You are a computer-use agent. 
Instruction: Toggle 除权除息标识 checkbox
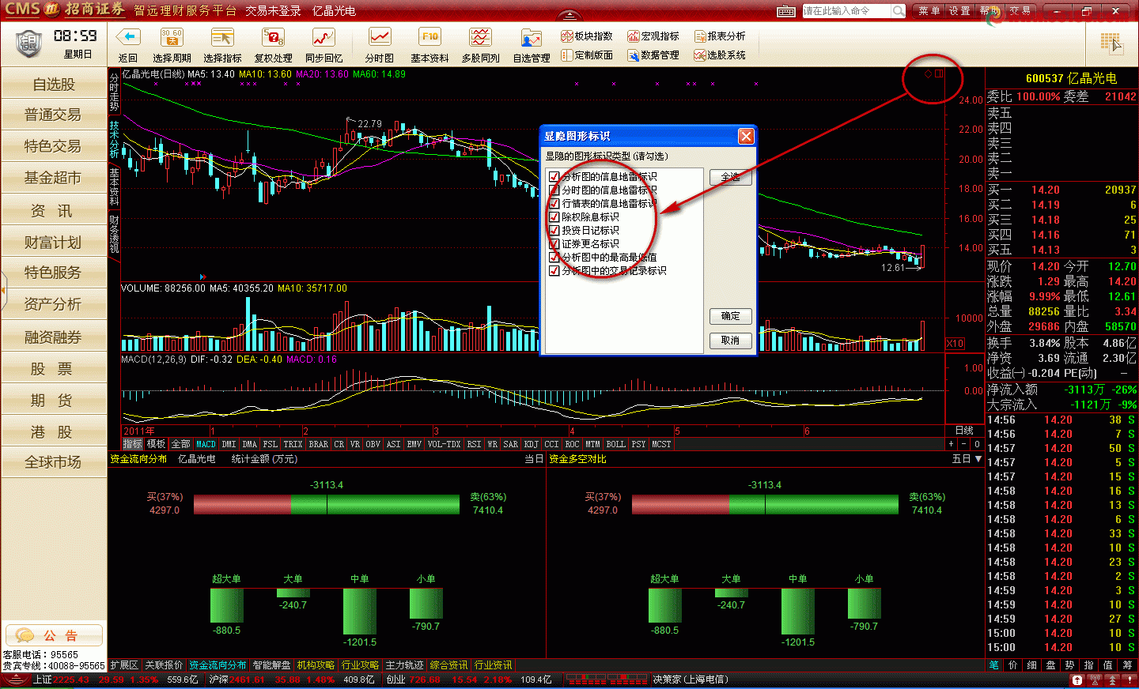pyautogui.click(x=554, y=217)
